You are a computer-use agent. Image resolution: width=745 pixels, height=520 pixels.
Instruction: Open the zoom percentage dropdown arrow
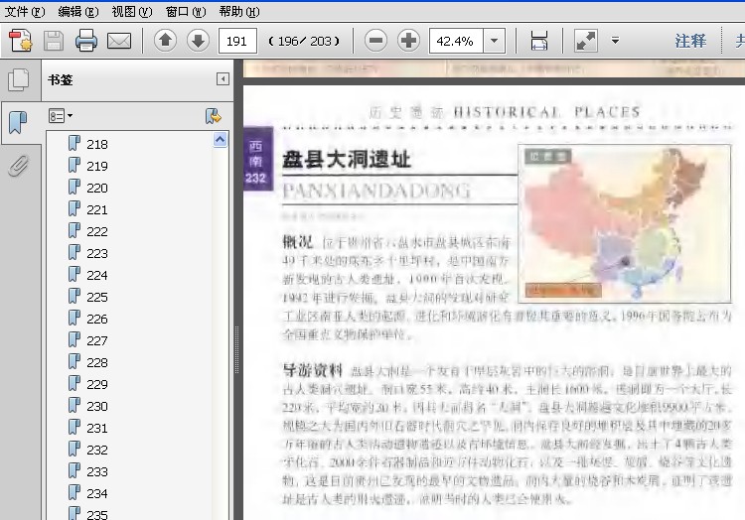pos(494,41)
